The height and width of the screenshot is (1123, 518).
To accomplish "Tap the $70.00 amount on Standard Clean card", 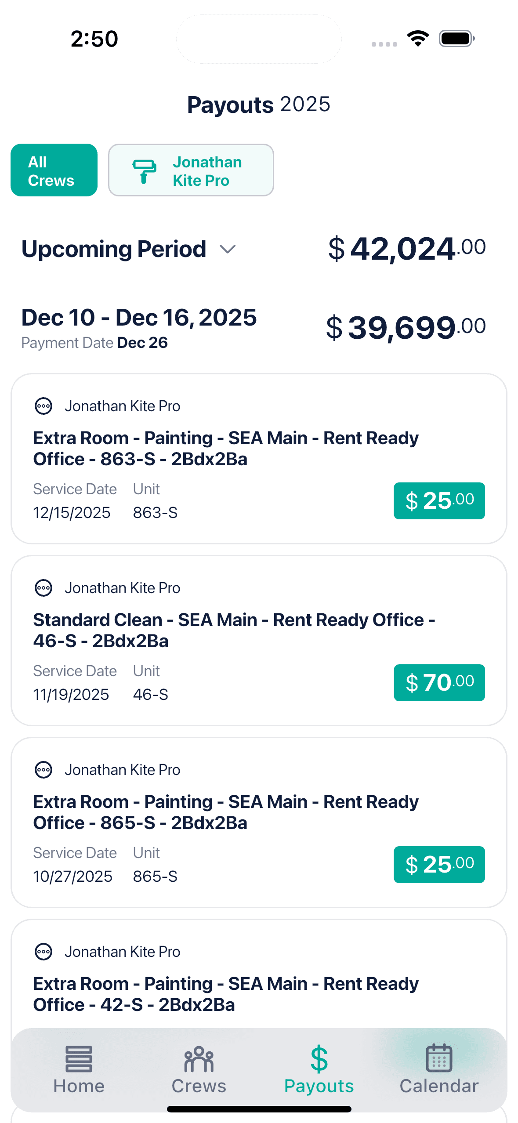I will [438, 683].
